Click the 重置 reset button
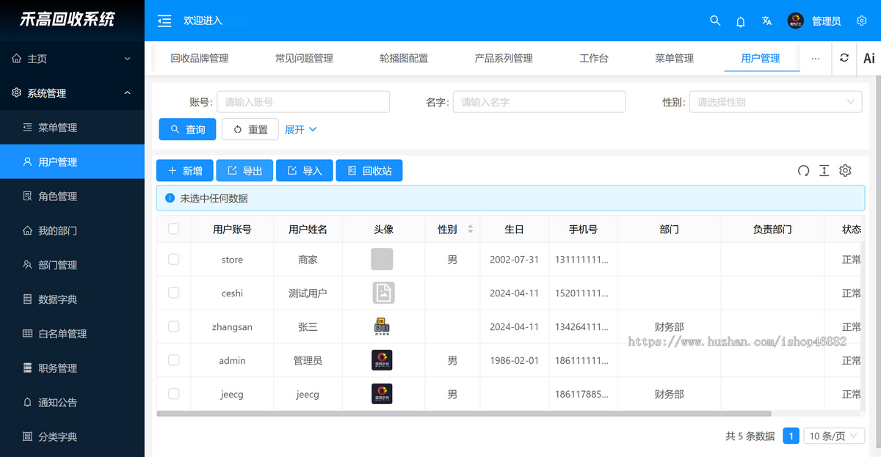The width and height of the screenshot is (881, 457). pyautogui.click(x=250, y=129)
